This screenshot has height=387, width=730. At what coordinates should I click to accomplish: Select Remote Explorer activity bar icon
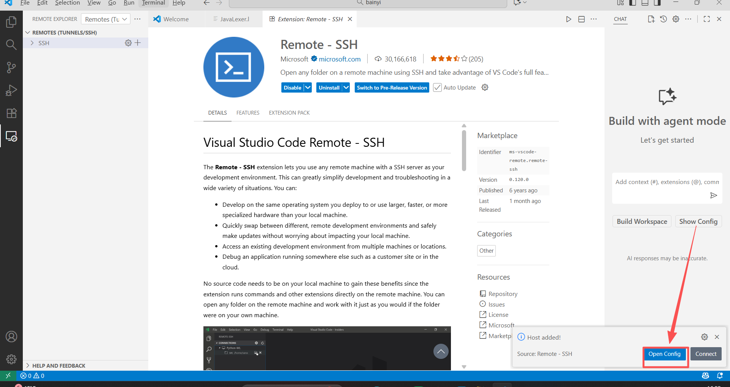pyautogui.click(x=11, y=136)
